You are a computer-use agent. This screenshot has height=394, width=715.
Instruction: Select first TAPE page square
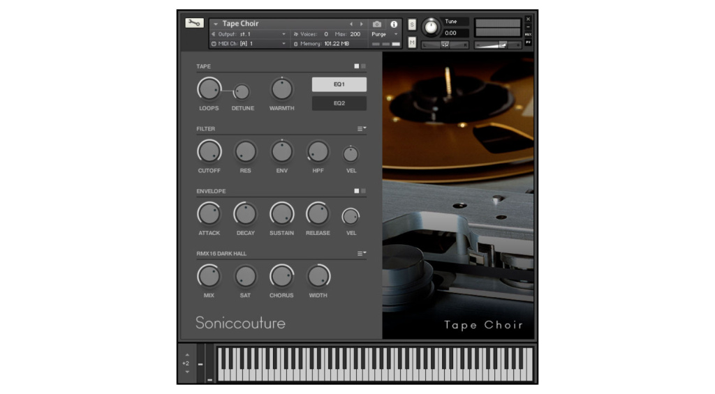[357, 66]
